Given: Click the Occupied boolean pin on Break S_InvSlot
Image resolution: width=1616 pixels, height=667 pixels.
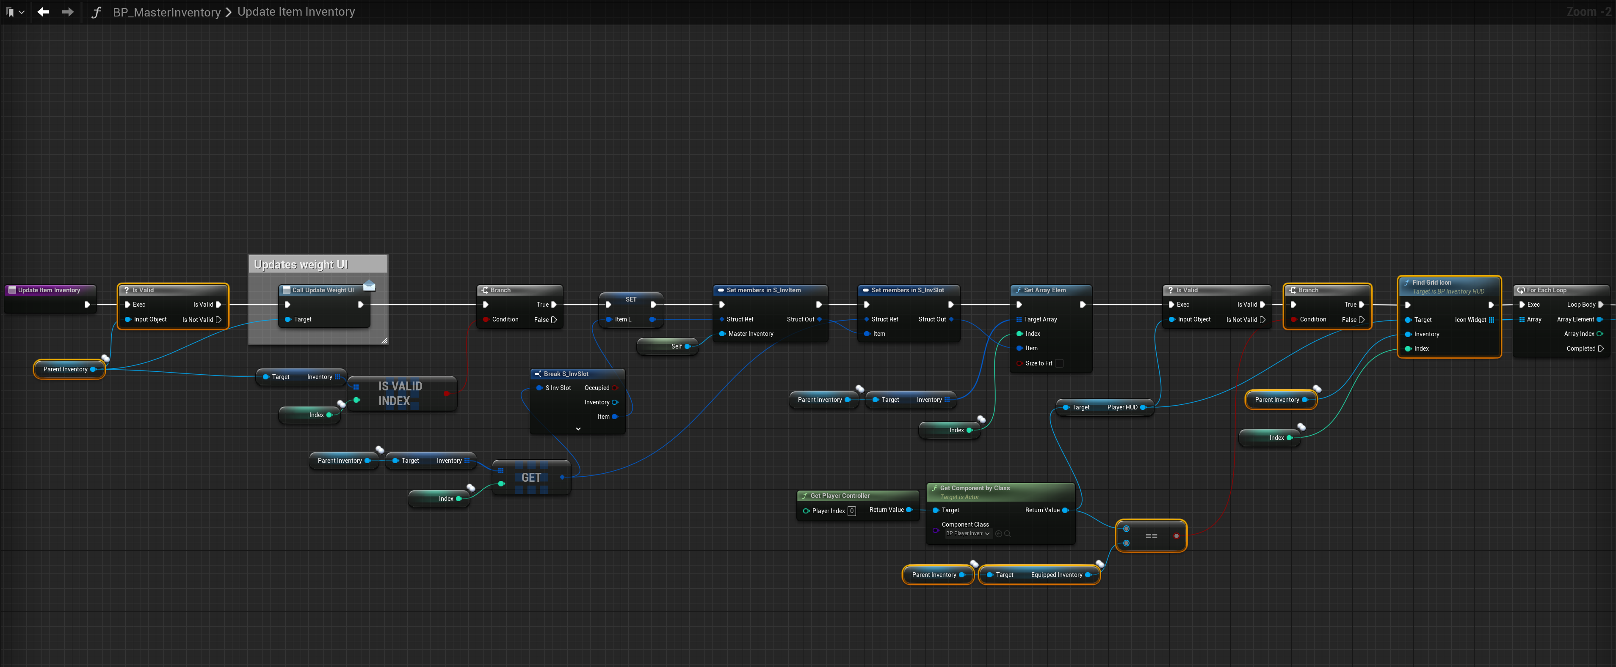Looking at the screenshot, I should tap(615, 388).
